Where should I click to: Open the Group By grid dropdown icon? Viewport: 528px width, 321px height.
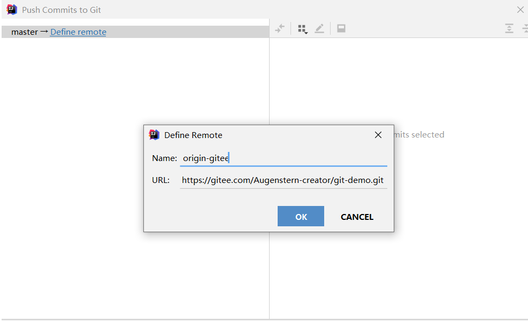click(x=303, y=29)
